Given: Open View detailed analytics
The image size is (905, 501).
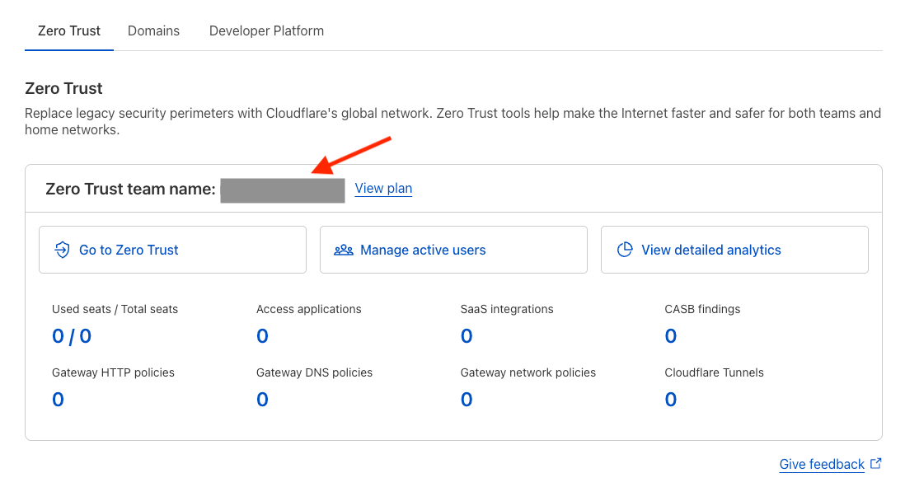Looking at the screenshot, I should (734, 250).
